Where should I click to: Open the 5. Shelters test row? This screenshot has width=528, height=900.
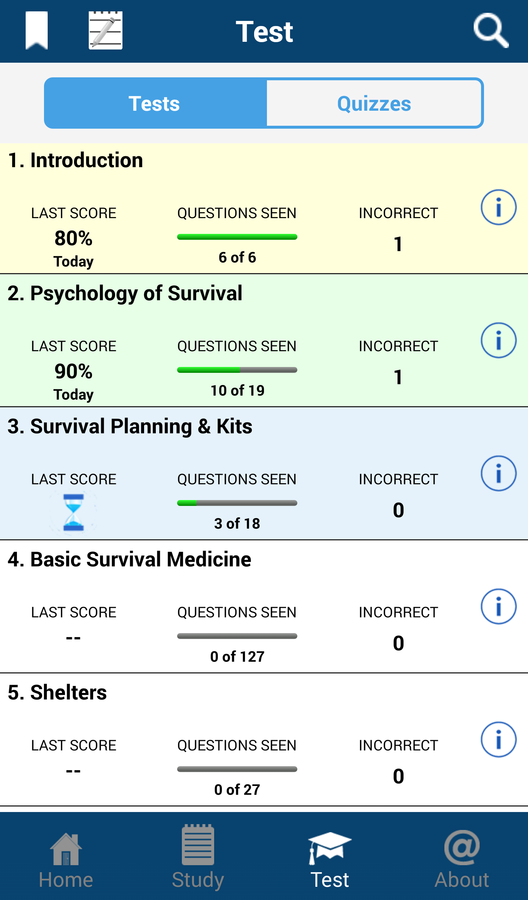[264, 739]
